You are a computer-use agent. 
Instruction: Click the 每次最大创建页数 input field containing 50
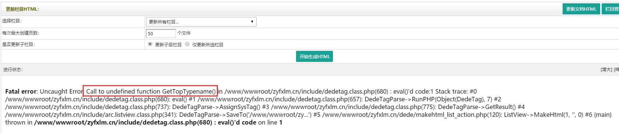161,34
